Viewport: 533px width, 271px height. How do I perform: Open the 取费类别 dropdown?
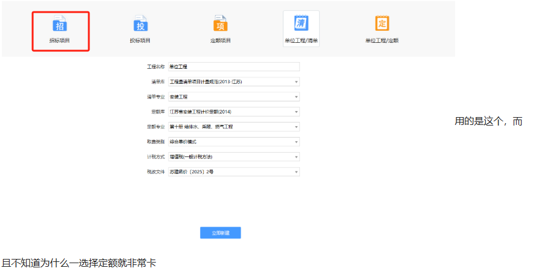tap(234, 142)
